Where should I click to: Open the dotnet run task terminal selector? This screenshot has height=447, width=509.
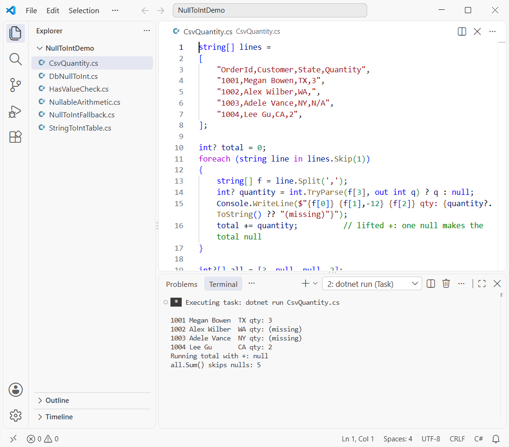tap(372, 284)
